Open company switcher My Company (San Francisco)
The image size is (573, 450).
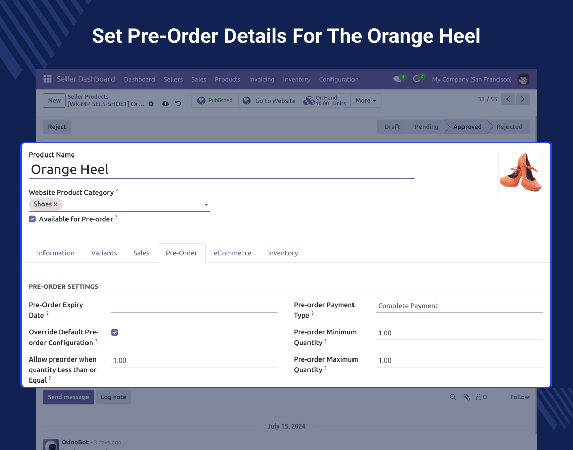click(471, 79)
